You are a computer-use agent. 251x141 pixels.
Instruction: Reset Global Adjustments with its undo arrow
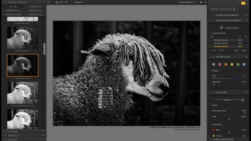[247, 15]
